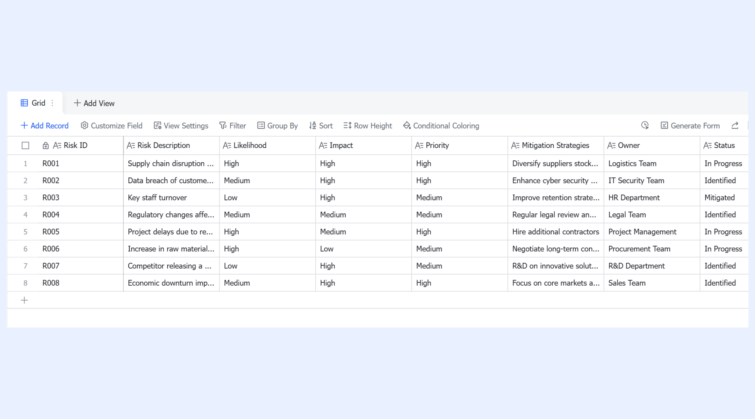755x419 pixels.
Task: Open the record history clock icon
Action: point(645,125)
